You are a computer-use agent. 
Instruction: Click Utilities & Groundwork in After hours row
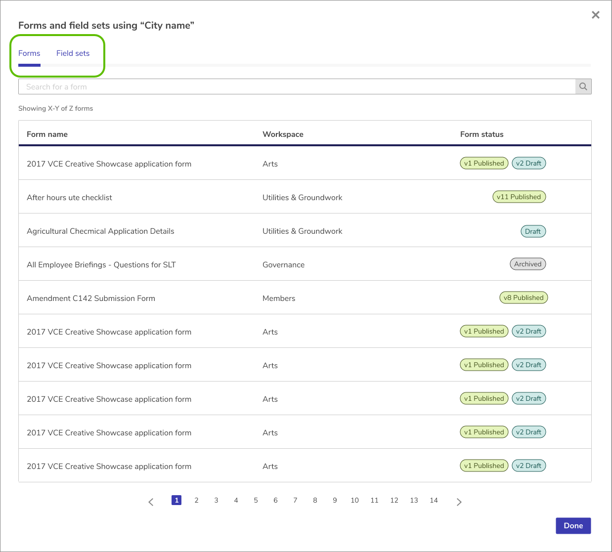click(302, 198)
